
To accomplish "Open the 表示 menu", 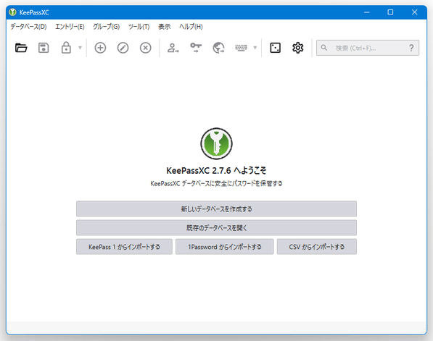I will (165, 27).
